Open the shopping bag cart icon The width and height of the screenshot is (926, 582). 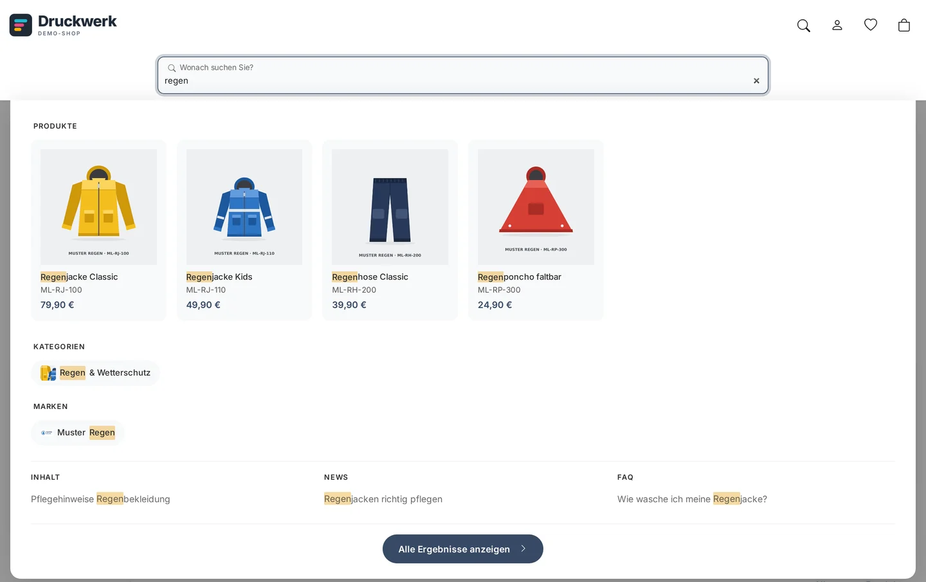coord(903,25)
